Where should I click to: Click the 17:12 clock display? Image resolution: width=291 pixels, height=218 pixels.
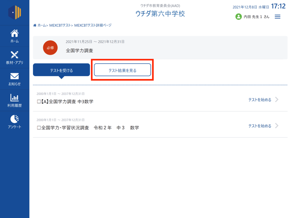click(278, 6)
